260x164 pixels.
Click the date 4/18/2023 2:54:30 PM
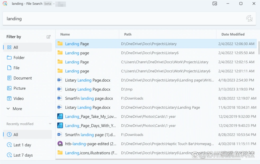[236, 80]
